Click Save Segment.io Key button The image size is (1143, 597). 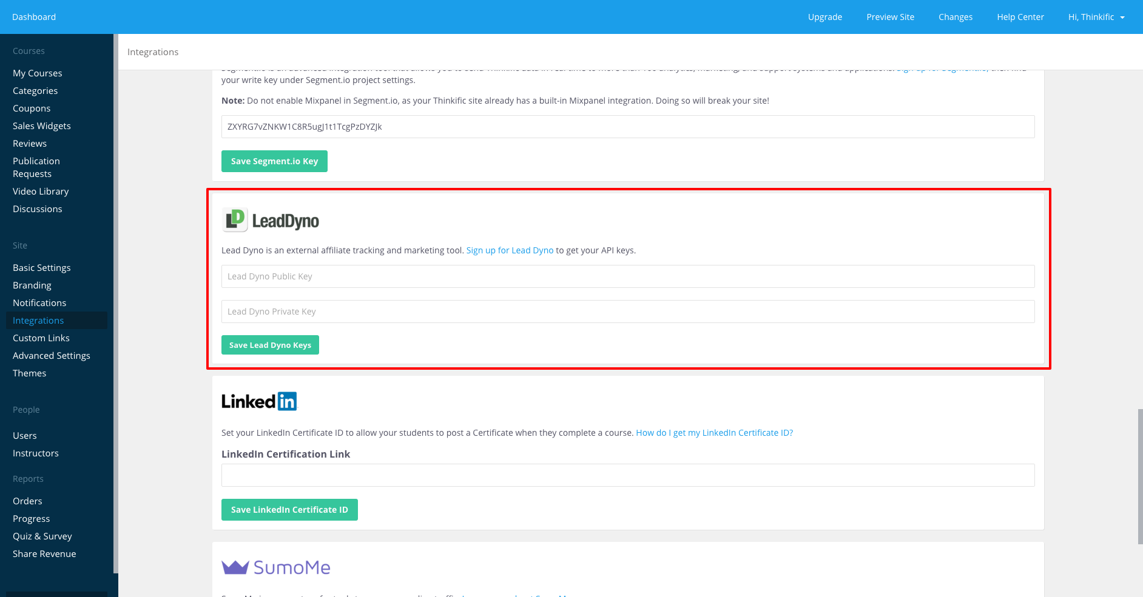(274, 161)
